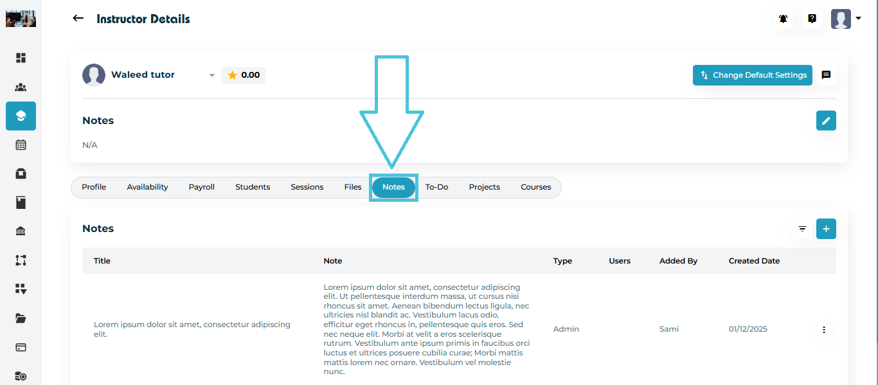The width and height of the screenshot is (878, 385).
Task: Open the chat message icon
Action: [x=826, y=75]
